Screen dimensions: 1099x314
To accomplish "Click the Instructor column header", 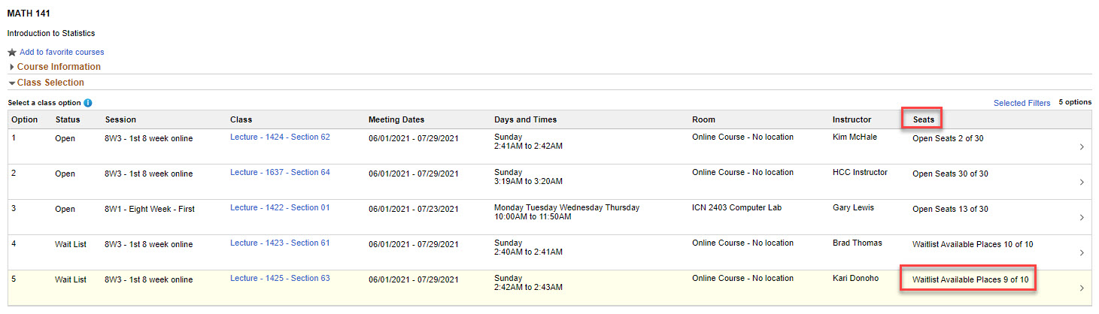I will 852,119.
